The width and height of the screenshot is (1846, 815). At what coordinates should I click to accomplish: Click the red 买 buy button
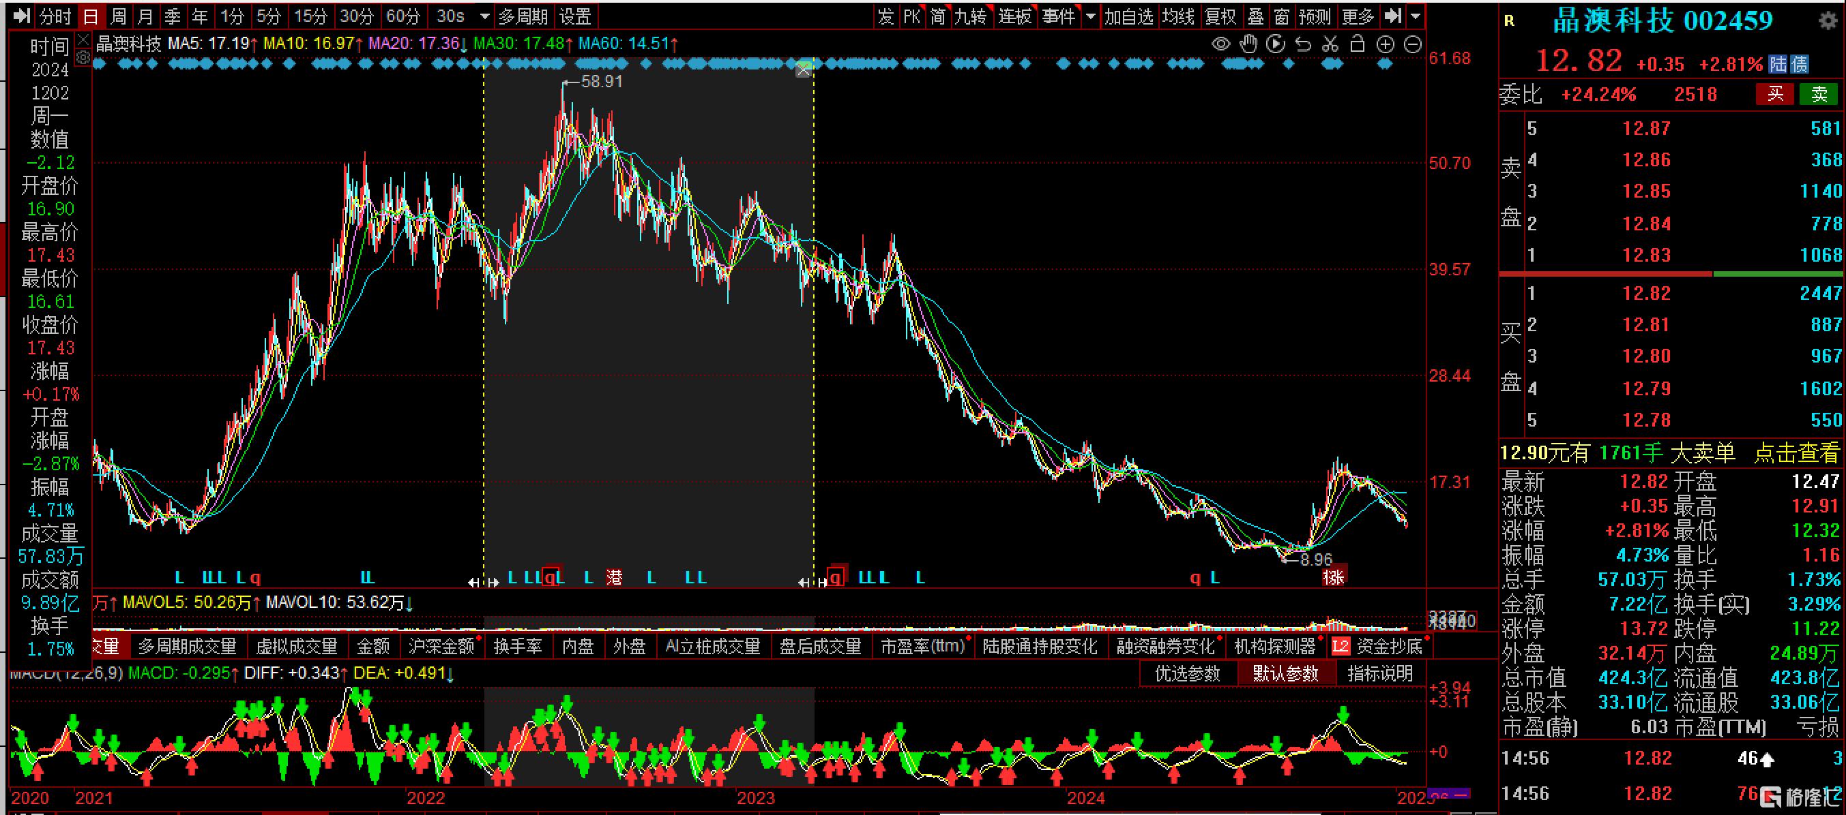pyautogui.click(x=1775, y=94)
